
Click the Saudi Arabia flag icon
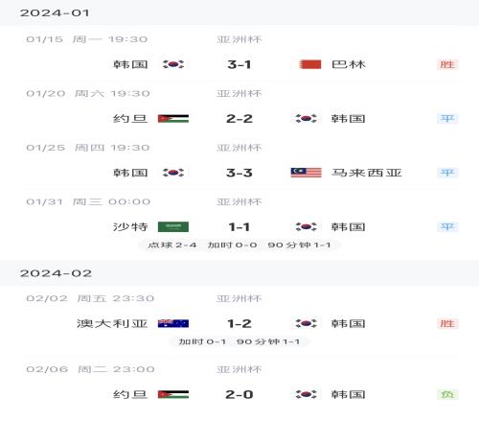[173, 226]
